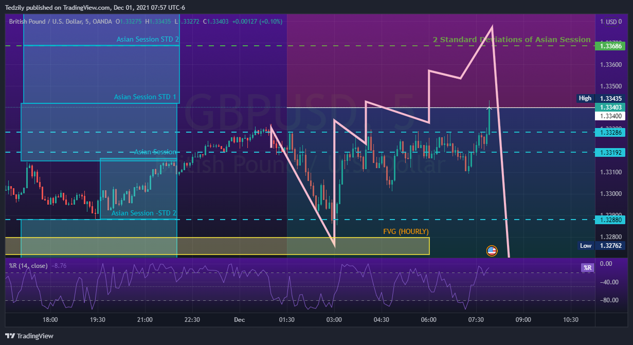Click the white 1.33400 price label
Viewport: 633px width, 345px height.
[609, 116]
